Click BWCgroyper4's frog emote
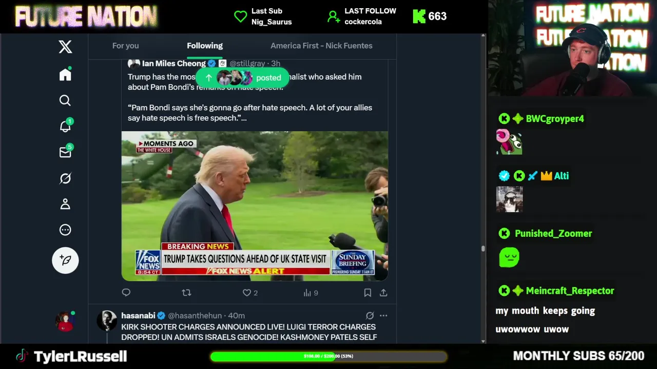657x369 pixels. point(509,142)
